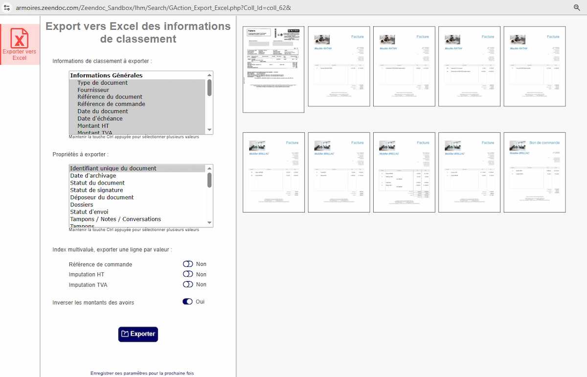Viewport: 587px width, 377px height.
Task: Click the properties list scrollbar thumb
Action: (x=210, y=180)
